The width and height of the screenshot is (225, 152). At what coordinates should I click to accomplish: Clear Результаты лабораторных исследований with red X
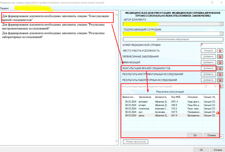(x=220, y=80)
